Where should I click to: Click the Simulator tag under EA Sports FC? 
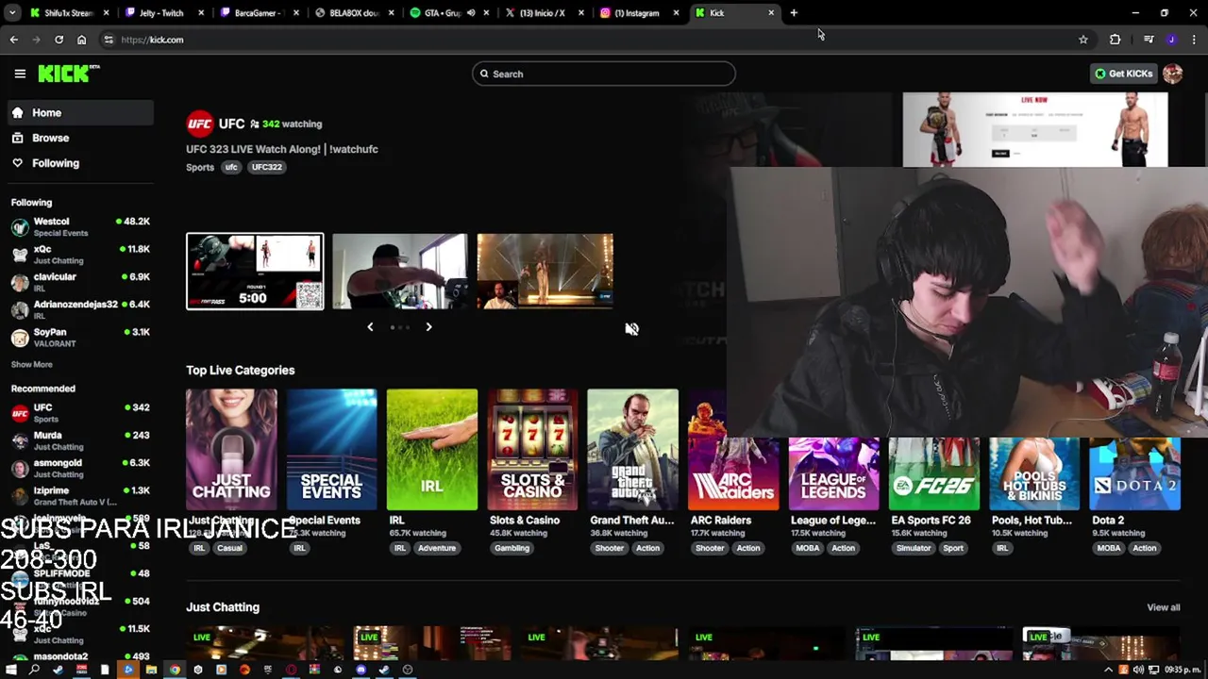(x=913, y=548)
